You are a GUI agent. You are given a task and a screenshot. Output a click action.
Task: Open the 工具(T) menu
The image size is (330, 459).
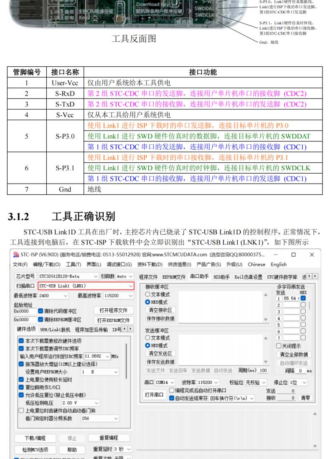tap(73, 265)
